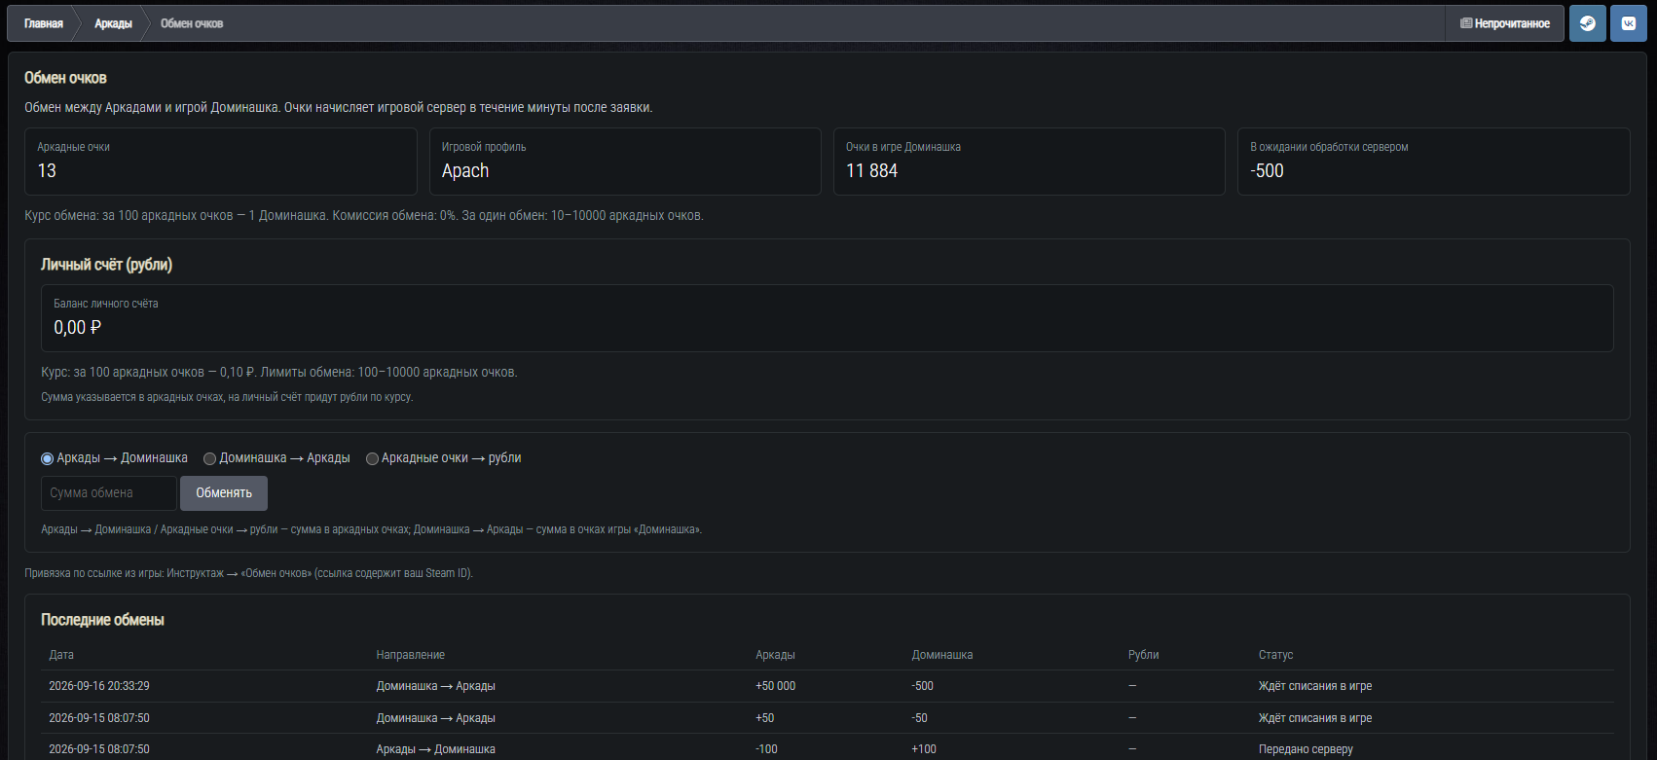Screen dimensions: 1657x760
Task: Select the Доминашка → Аркады radio option
Action: pos(209,458)
